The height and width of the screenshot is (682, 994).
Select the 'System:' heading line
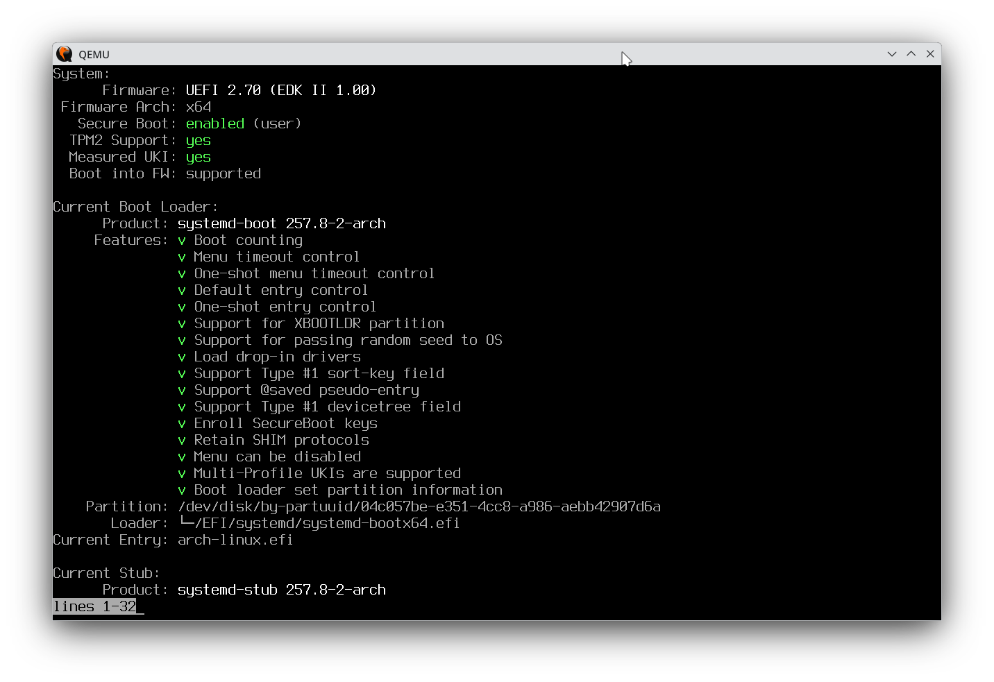pyautogui.click(x=81, y=74)
